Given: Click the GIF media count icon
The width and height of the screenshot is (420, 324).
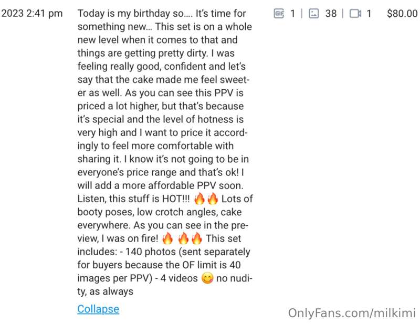Looking at the screenshot, I should coord(279,13).
